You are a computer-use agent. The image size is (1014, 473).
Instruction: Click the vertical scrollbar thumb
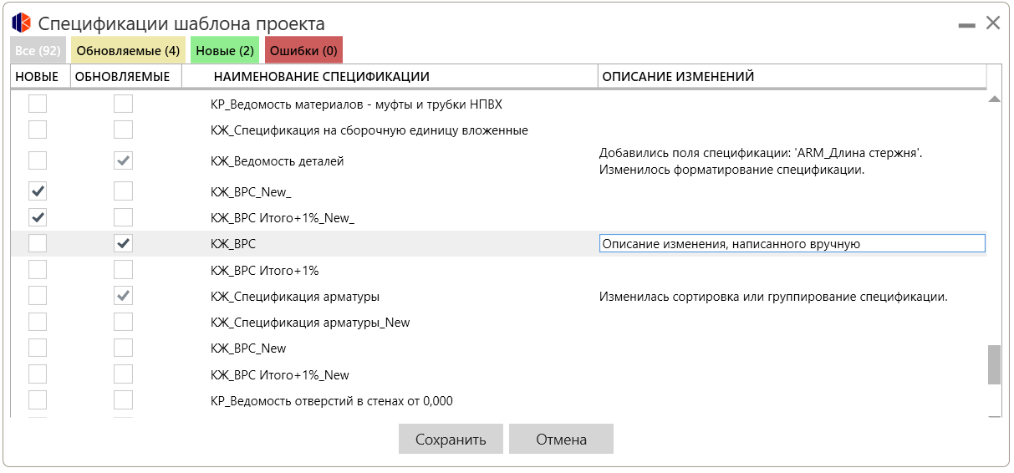coord(994,364)
